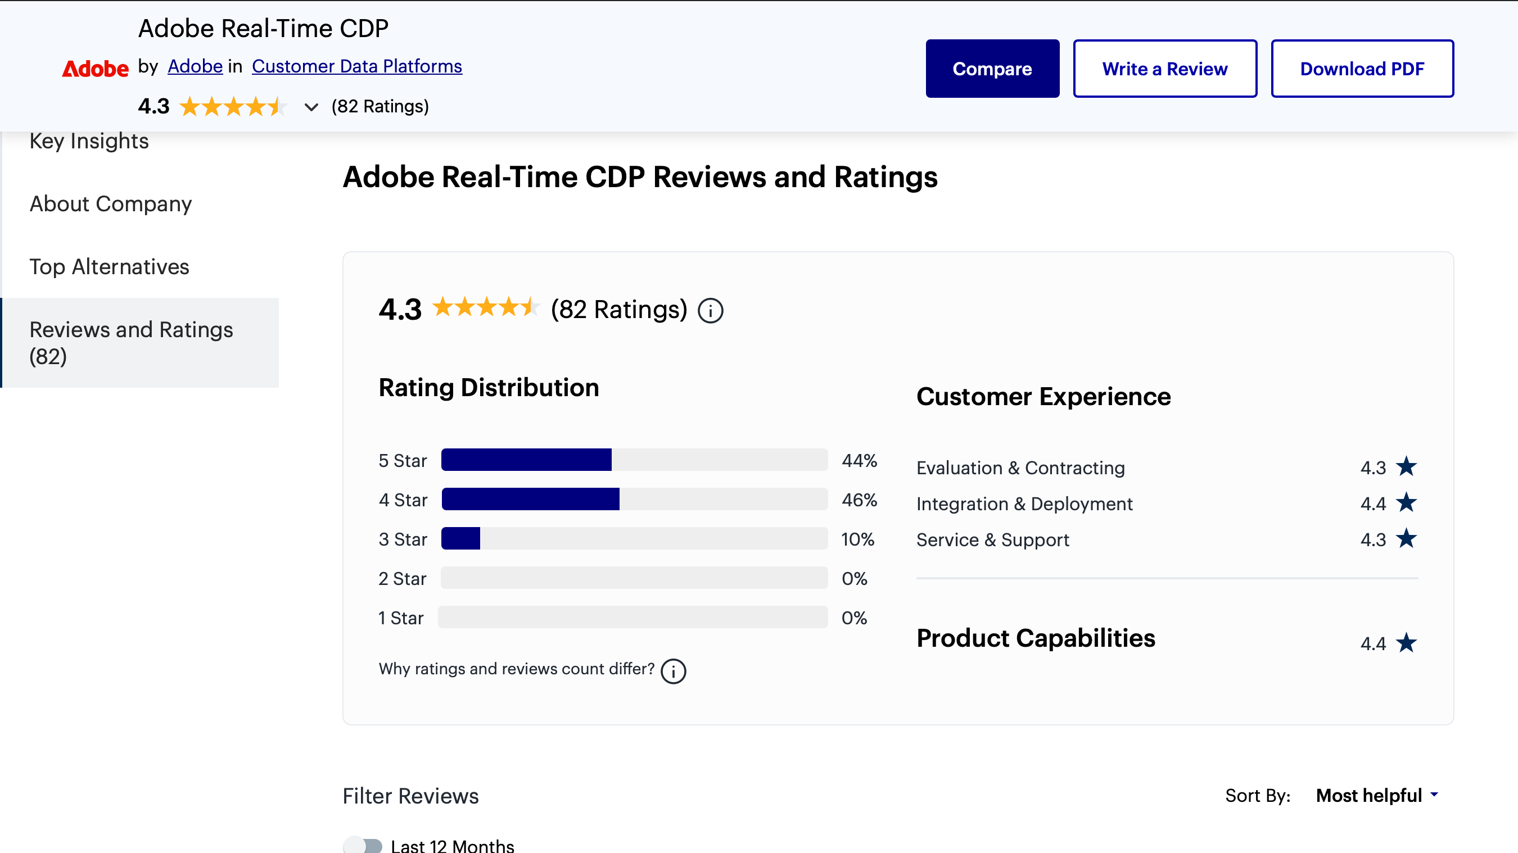This screenshot has width=1518, height=853.
Task: Click star icon next to Evaluation & Contracting
Action: [x=1406, y=466]
